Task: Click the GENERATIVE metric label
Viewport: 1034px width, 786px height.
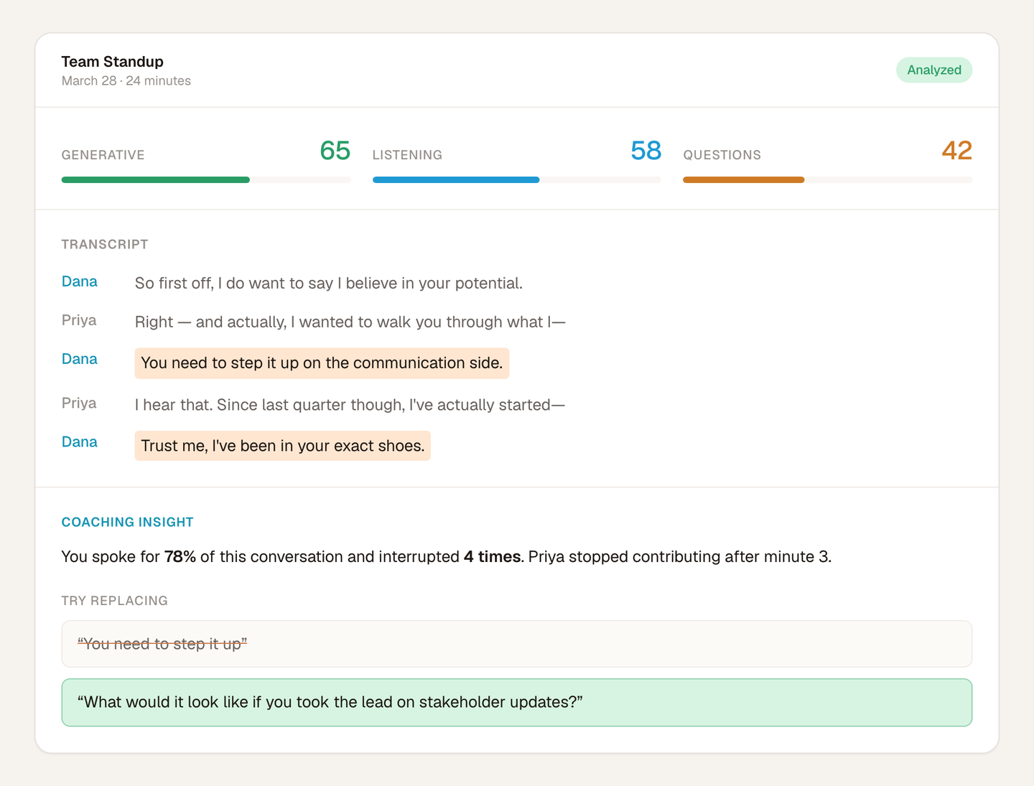Action: click(103, 155)
